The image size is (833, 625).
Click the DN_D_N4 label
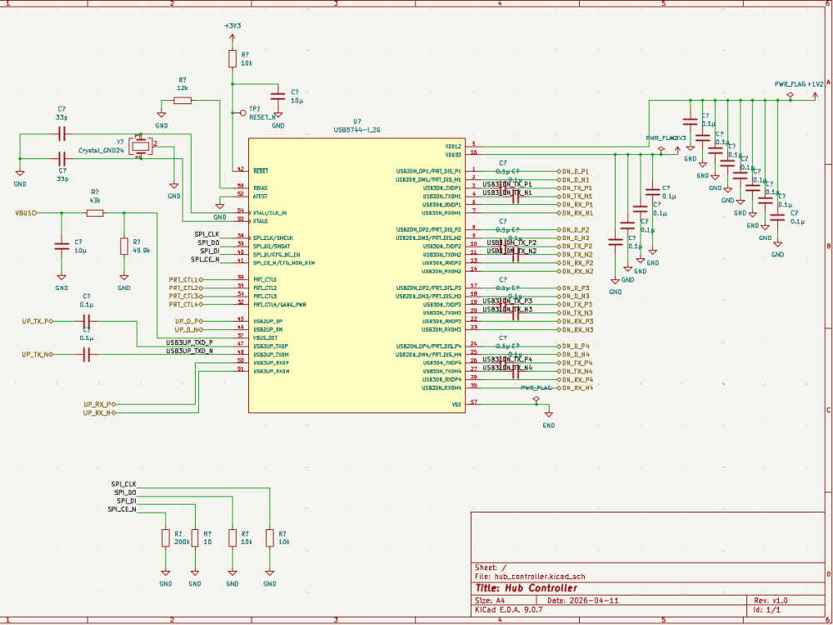click(573, 354)
